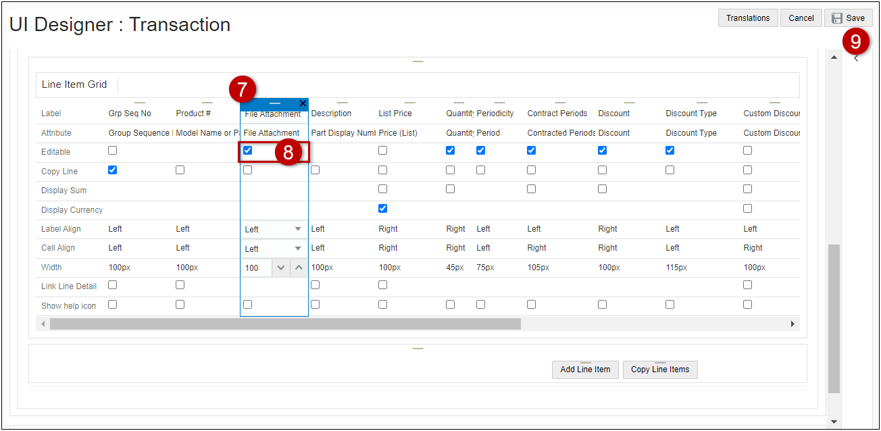Click the vertical scrollbar thumb
This screenshot has width=881, height=431.
click(834, 319)
